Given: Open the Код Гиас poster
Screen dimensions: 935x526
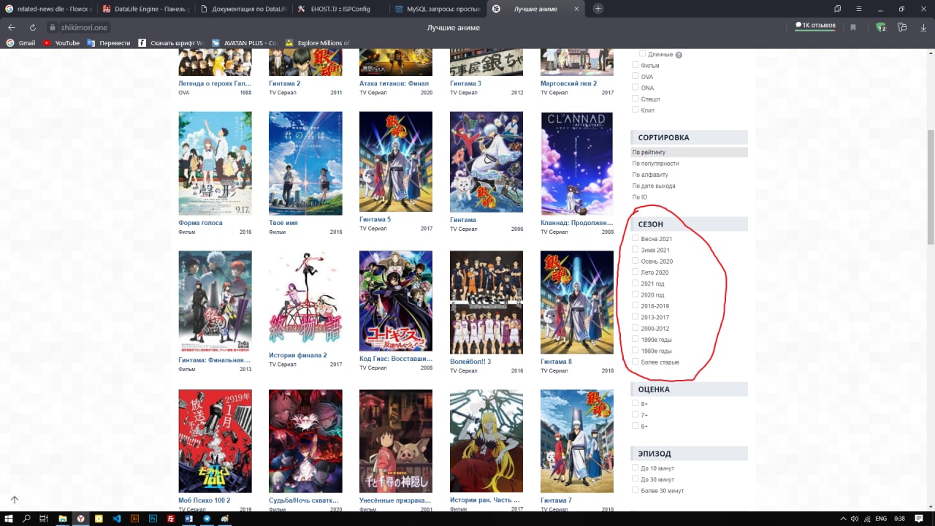Looking at the screenshot, I should click(396, 301).
